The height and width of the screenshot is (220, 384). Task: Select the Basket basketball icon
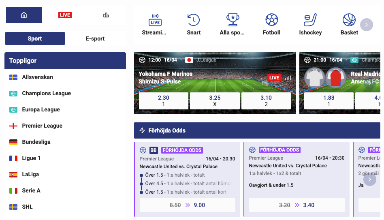(349, 20)
